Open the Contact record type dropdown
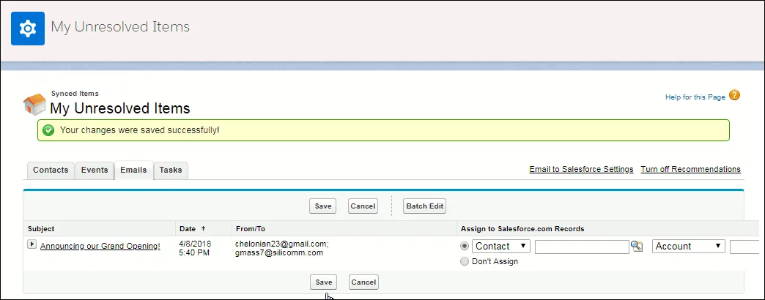765x300 pixels. 500,246
